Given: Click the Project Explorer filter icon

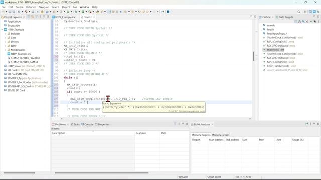Looking at the screenshot, I should pyautogui.click(x=37, y=17).
